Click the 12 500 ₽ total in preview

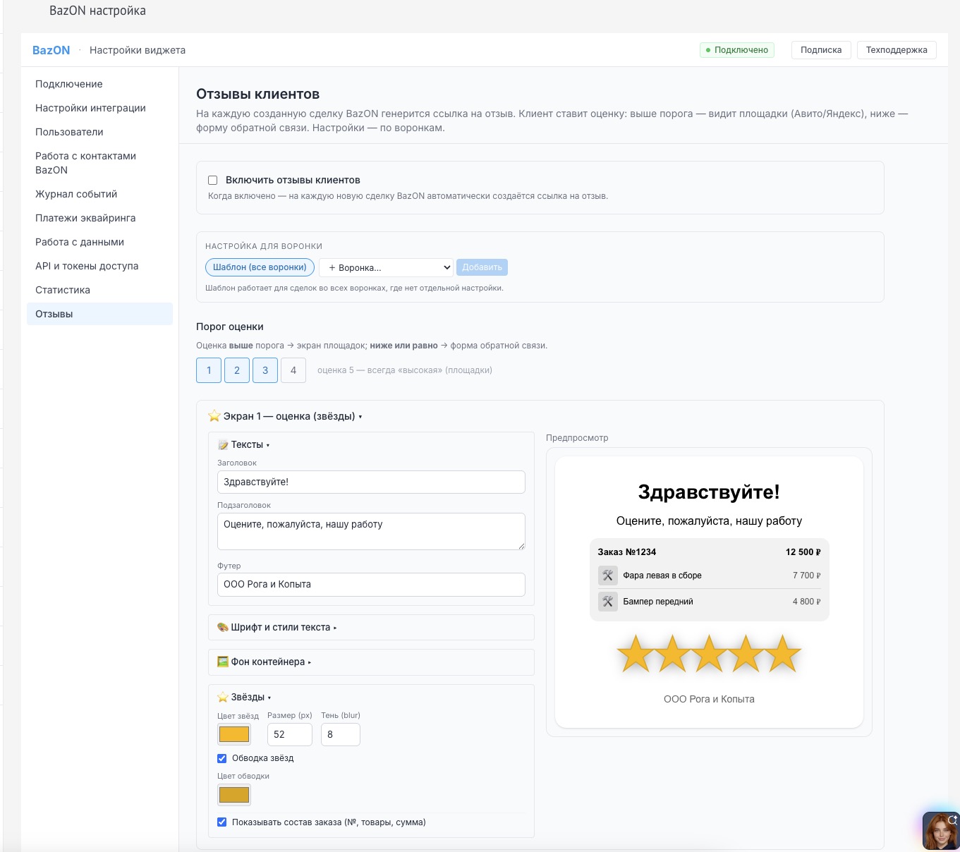803,552
